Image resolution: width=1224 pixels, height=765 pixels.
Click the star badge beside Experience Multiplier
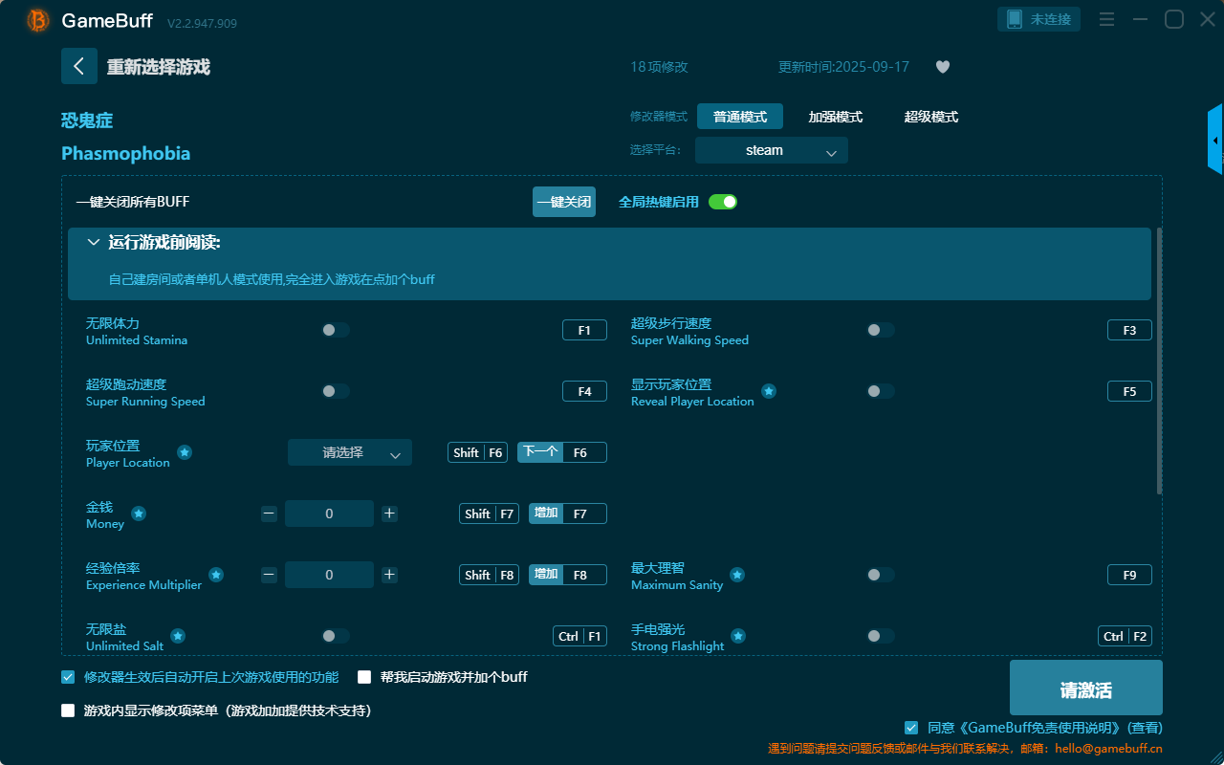point(216,575)
